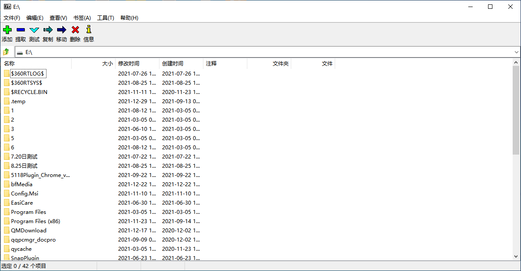This screenshot has height=271, width=521.
Task: Click the red Delete (删除) icon
Action: point(75,30)
